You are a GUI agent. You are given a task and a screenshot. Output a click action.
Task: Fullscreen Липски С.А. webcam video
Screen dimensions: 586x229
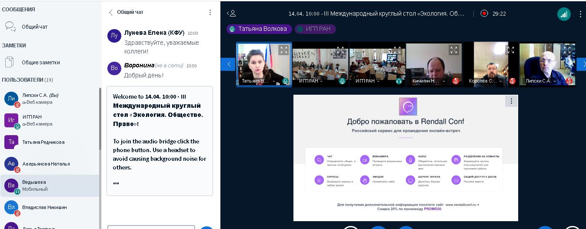(x=567, y=50)
